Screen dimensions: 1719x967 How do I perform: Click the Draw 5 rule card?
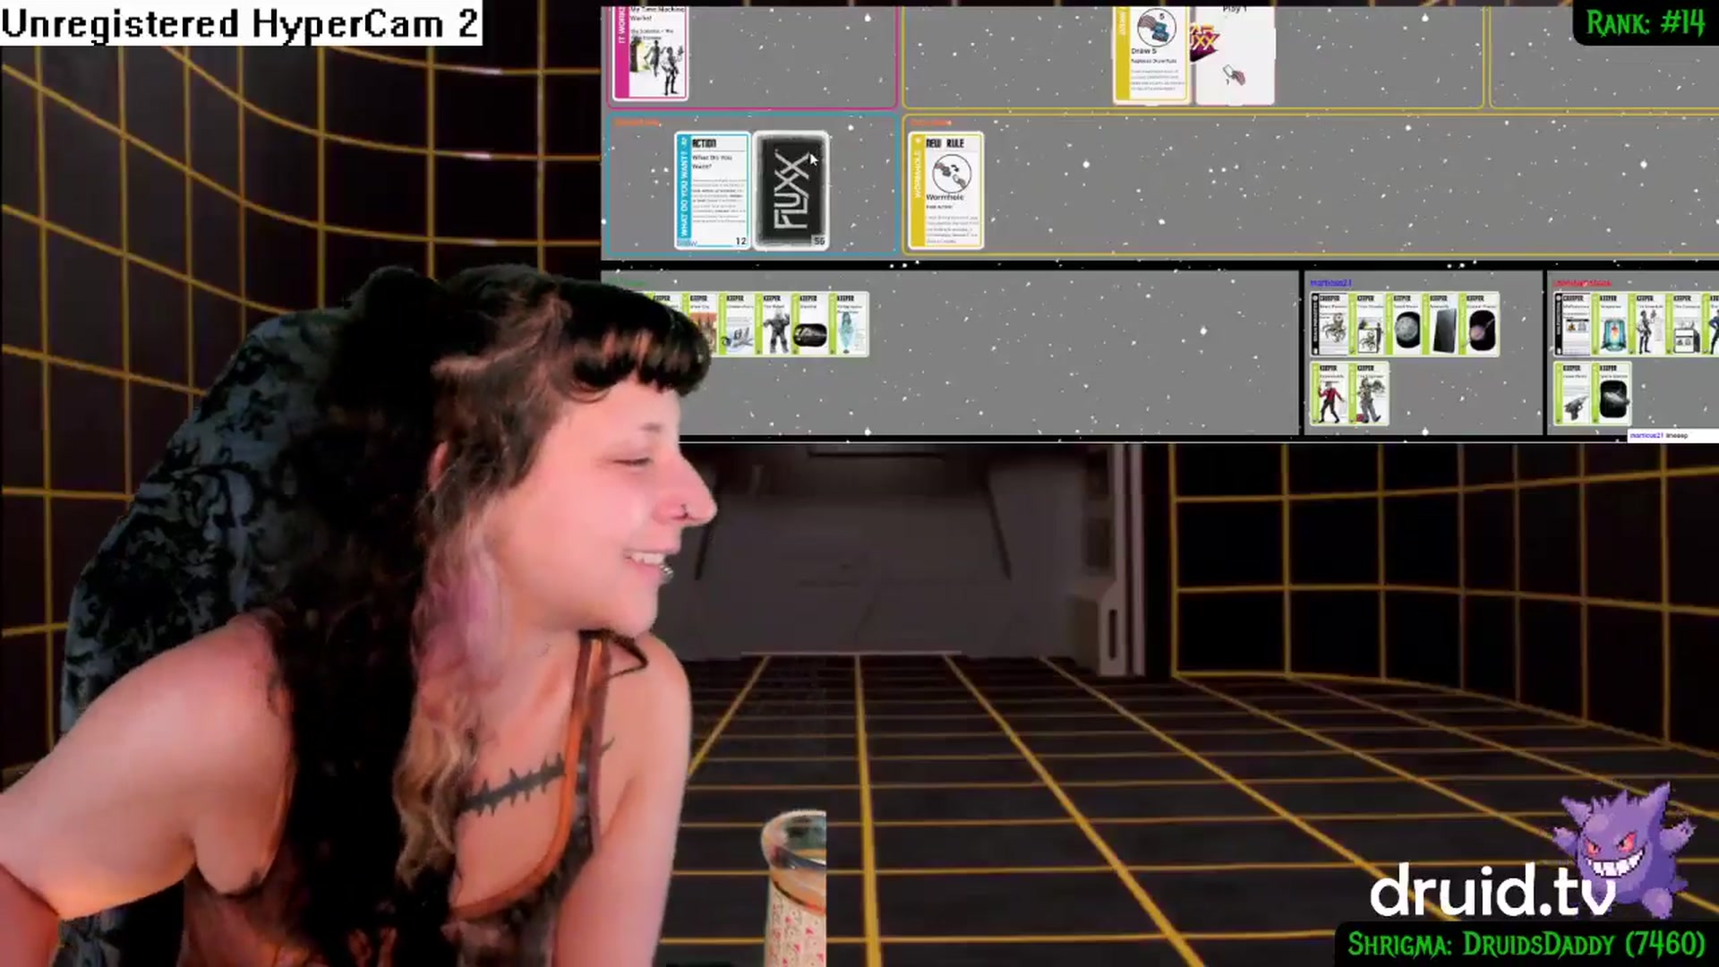(x=1151, y=54)
